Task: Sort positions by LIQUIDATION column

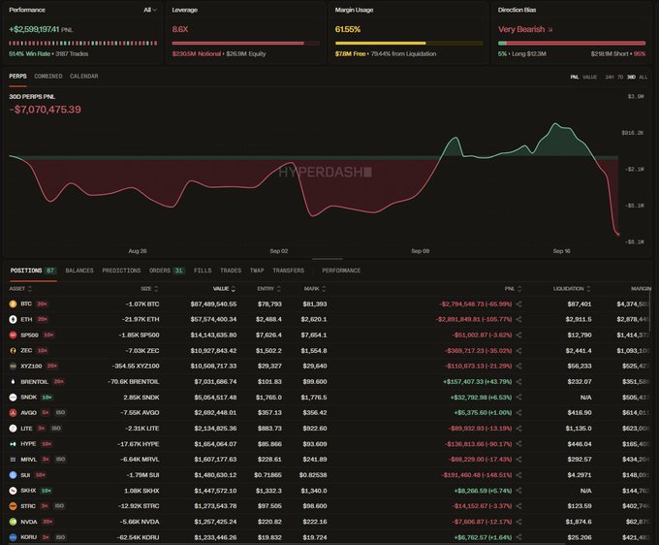Action: coord(572,289)
